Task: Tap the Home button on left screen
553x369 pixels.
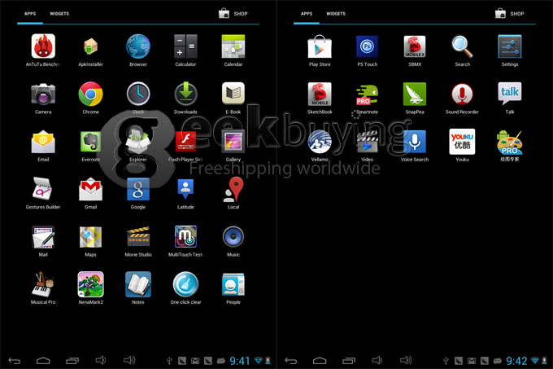Action: pos(43,361)
